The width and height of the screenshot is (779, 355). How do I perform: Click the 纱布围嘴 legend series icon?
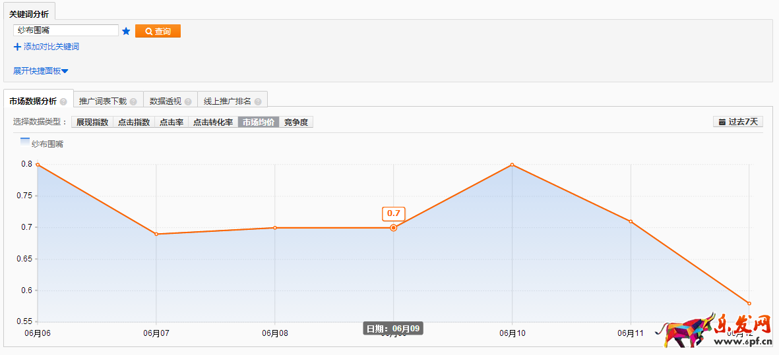coord(25,141)
